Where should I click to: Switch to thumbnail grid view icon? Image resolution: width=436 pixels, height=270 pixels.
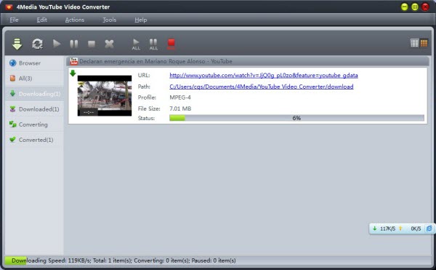[x=424, y=43]
